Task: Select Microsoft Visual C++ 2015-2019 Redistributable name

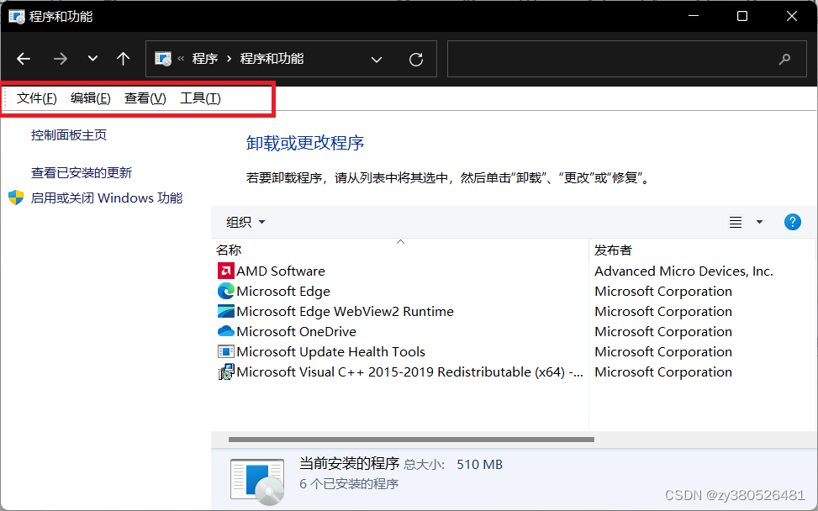Action: click(410, 372)
